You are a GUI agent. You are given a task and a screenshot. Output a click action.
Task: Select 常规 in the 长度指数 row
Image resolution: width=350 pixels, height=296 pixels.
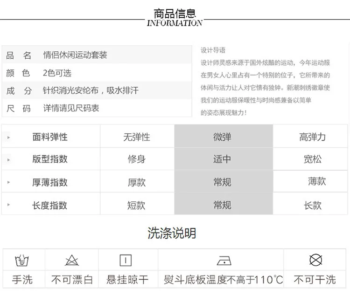coord(224,204)
